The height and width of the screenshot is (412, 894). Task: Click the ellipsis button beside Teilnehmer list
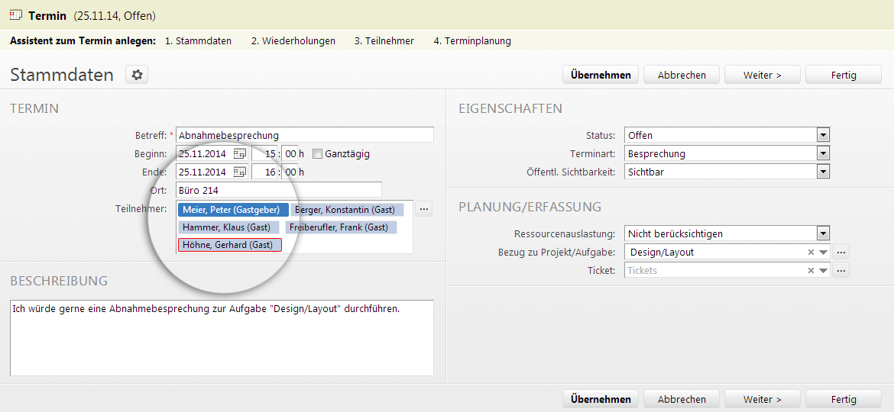coord(423,209)
